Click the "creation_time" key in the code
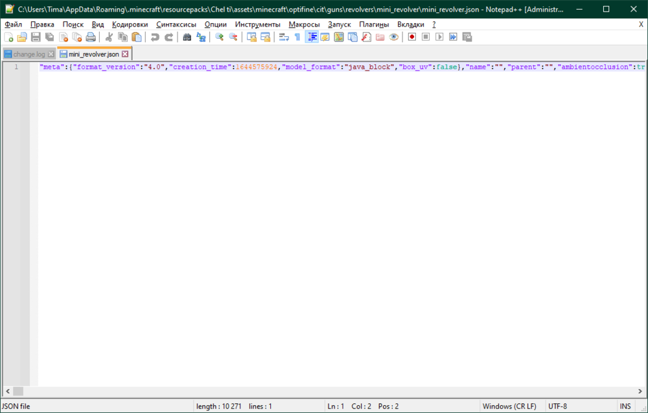This screenshot has width=648, height=413. (200, 67)
